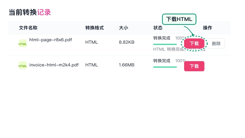245x138 pixels.
Task: Download the invoice-html-m2k4.pdf conversion
Action: [x=194, y=66]
